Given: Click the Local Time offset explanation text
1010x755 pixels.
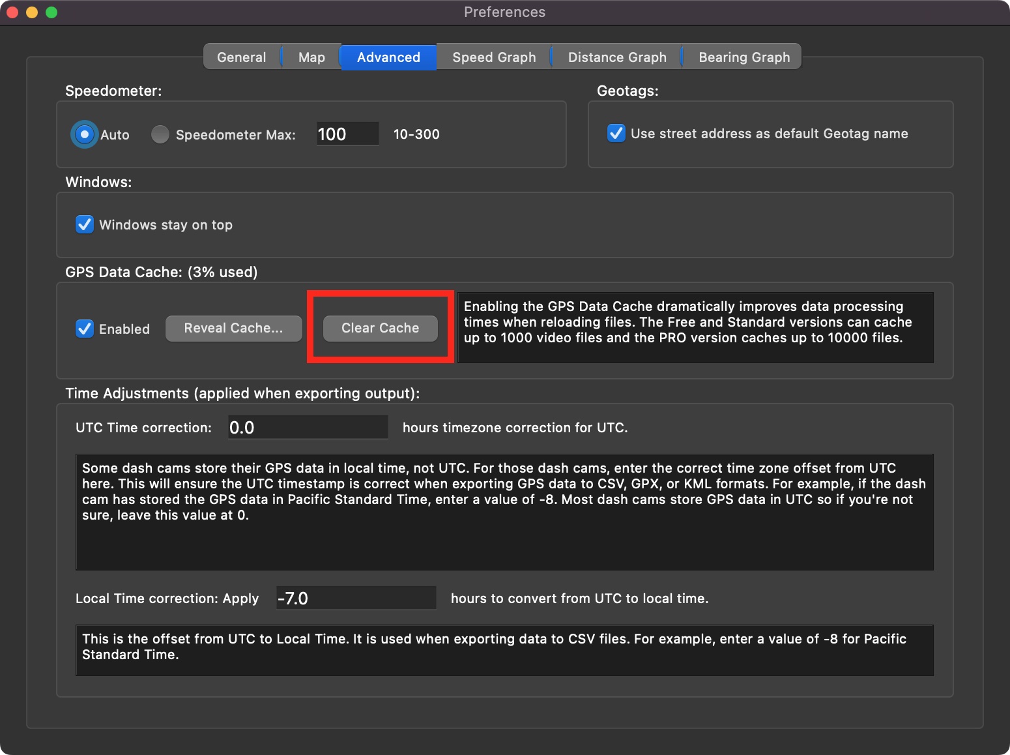Looking at the screenshot, I should pyautogui.click(x=504, y=650).
